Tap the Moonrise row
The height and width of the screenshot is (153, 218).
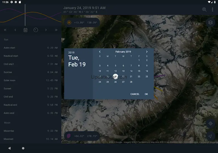point(30,131)
